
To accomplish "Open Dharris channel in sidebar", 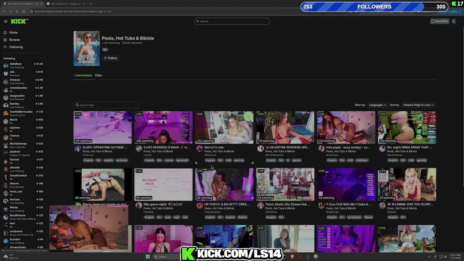I will pyautogui.click(x=23, y=185).
